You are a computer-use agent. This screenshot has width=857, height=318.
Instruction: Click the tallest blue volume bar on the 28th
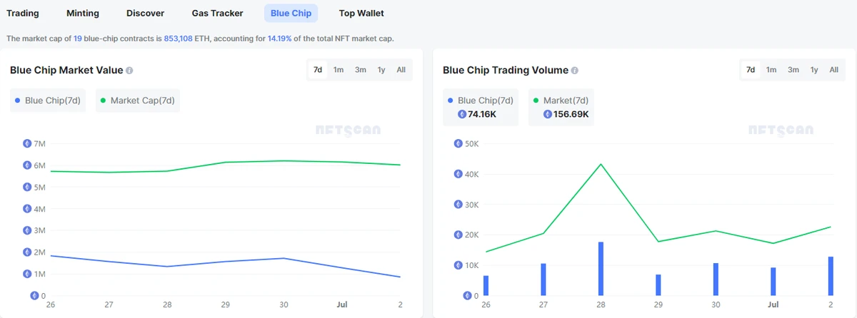pos(601,269)
